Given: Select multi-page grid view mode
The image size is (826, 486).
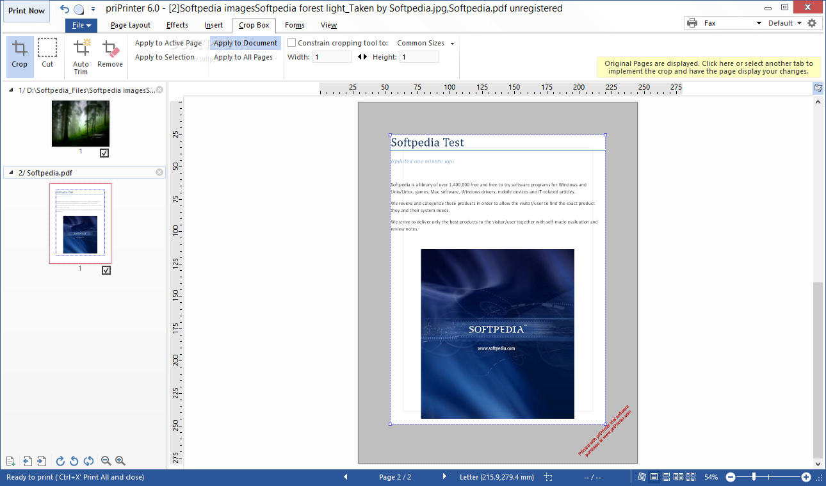Looking at the screenshot, I should [x=691, y=477].
